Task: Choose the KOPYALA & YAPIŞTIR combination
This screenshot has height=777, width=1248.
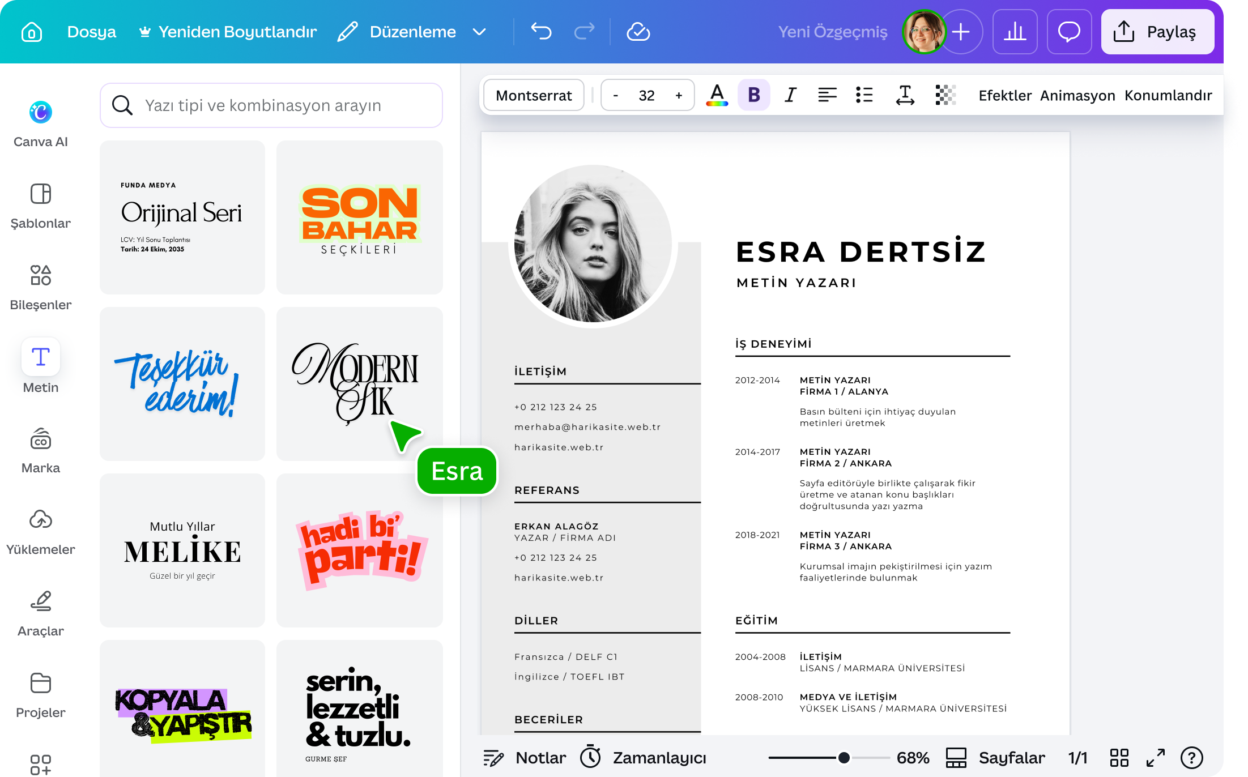Action: pos(182,709)
